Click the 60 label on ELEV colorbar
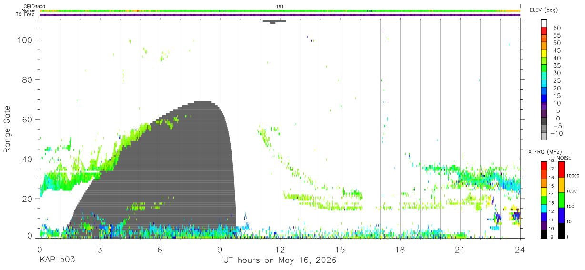 click(x=556, y=28)
